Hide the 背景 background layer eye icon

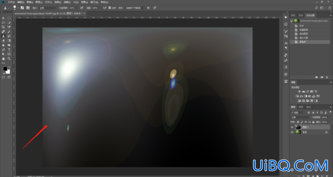click(x=292, y=132)
